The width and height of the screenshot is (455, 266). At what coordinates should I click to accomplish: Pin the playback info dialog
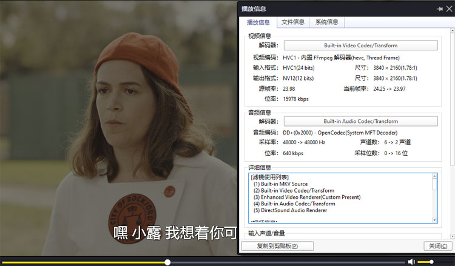coord(439,9)
